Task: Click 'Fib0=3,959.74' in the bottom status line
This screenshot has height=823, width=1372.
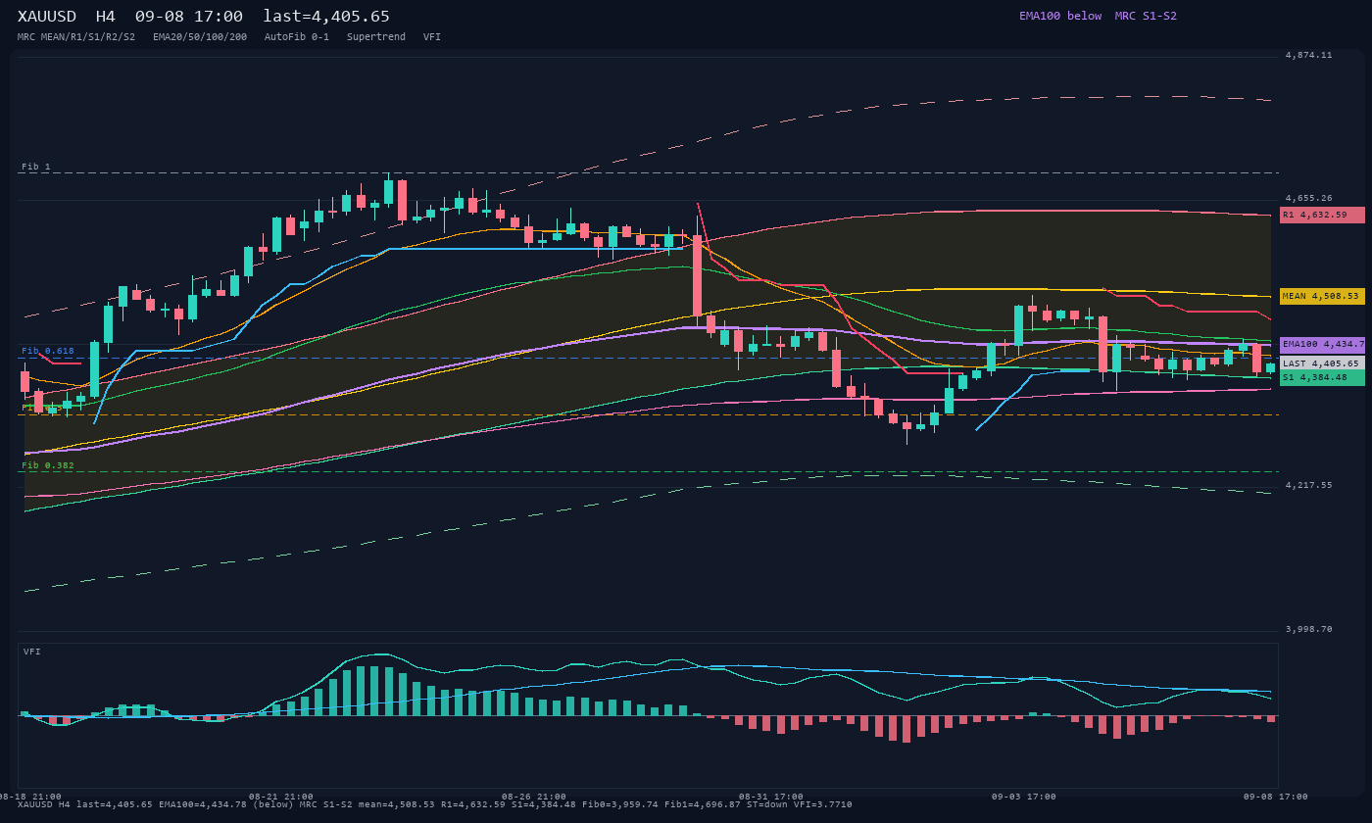Action: pos(620,804)
